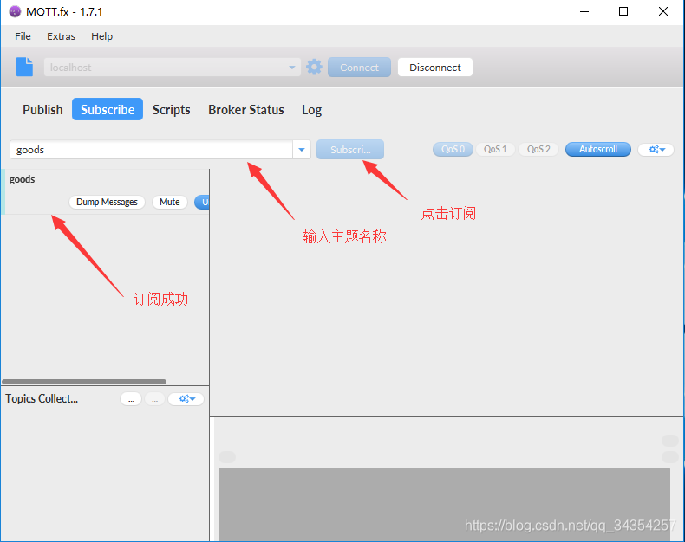Click the Connect button
This screenshot has height=542, width=685.
(x=359, y=68)
